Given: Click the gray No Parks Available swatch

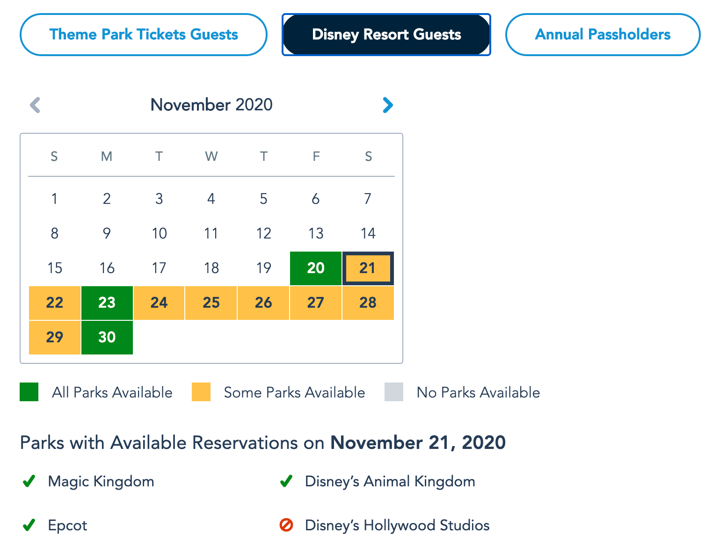Looking at the screenshot, I should tap(394, 392).
